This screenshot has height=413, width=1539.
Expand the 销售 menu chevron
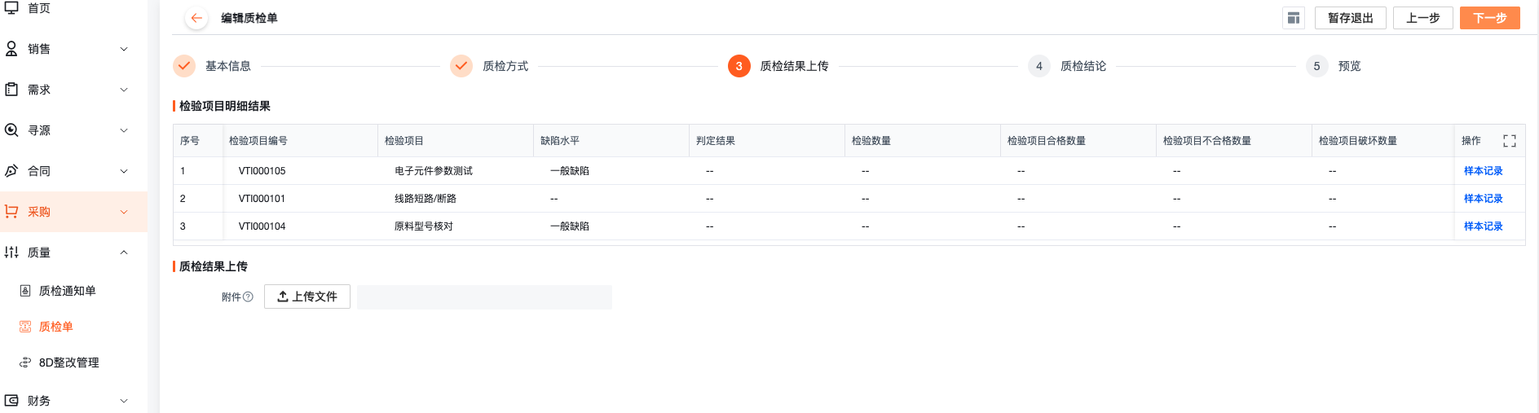click(124, 49)
